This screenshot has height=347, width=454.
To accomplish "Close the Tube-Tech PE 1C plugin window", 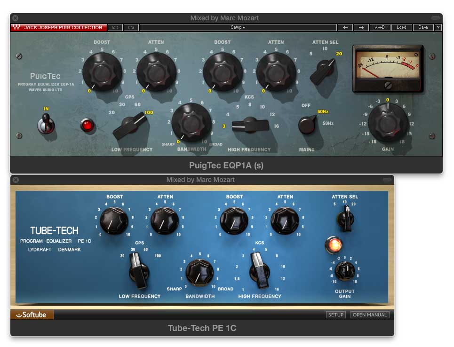I will tap(16, 180).
